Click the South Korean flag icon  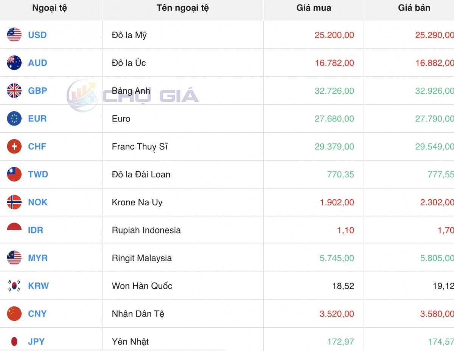click(14, 286)
